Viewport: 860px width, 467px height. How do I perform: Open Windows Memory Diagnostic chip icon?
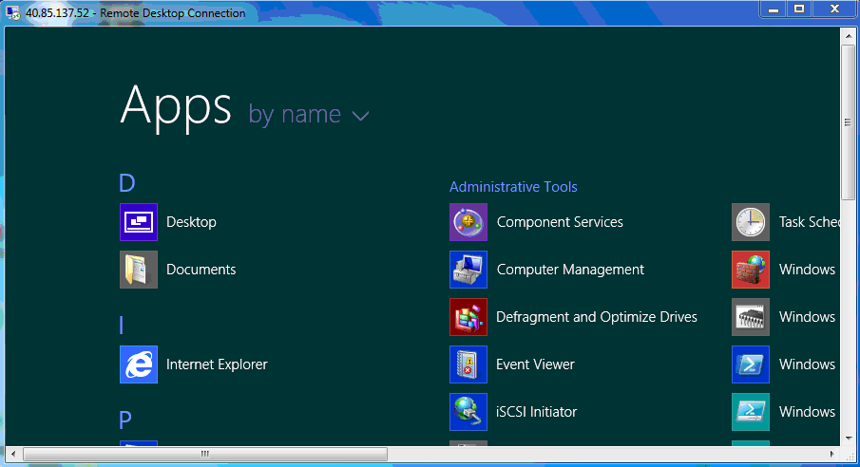point(751,317)
